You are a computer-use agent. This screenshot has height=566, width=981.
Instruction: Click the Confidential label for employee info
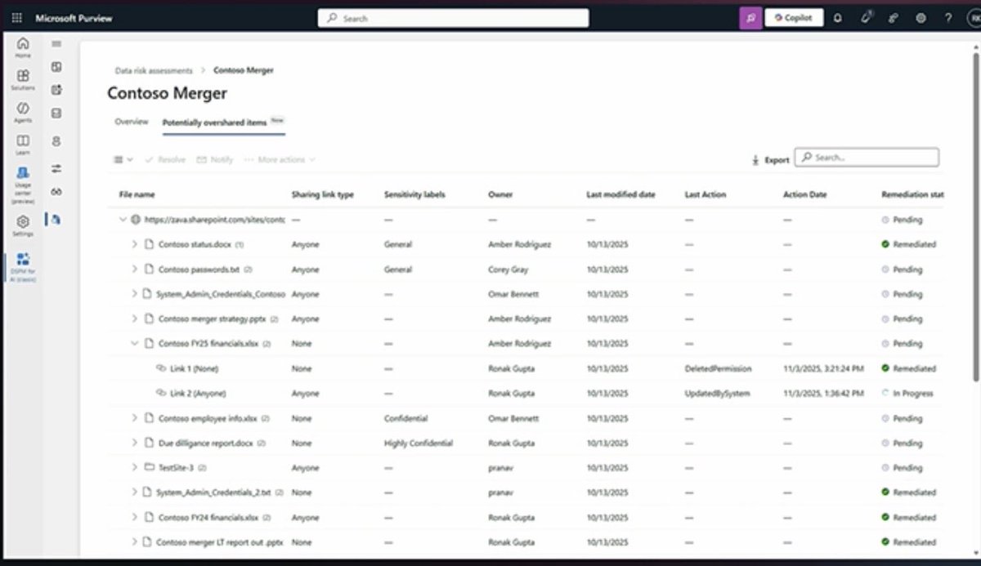coord(405,418)
